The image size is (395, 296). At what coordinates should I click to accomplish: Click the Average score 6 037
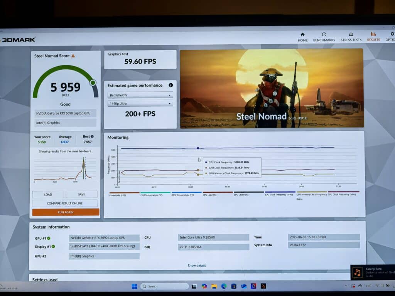(x=65, y=142)
